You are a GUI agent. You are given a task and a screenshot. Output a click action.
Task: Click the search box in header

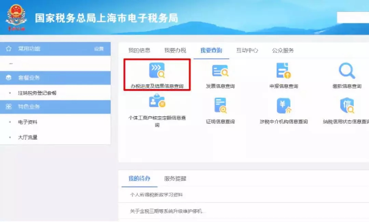tap(353, 17)
